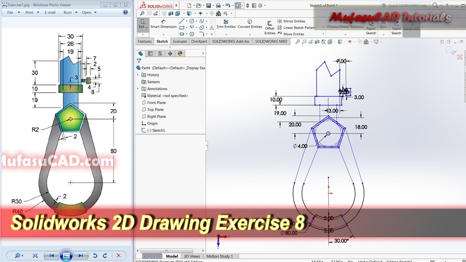Play slide show in Photo Viewer
466x262 pixels.
(x=66, y=255)
